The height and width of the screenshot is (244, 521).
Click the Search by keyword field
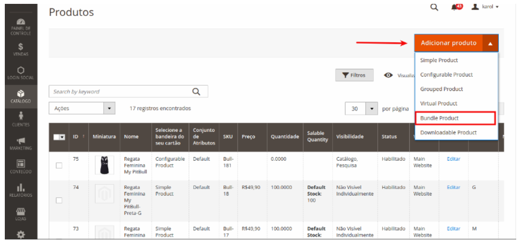click(x=119, y=91)
